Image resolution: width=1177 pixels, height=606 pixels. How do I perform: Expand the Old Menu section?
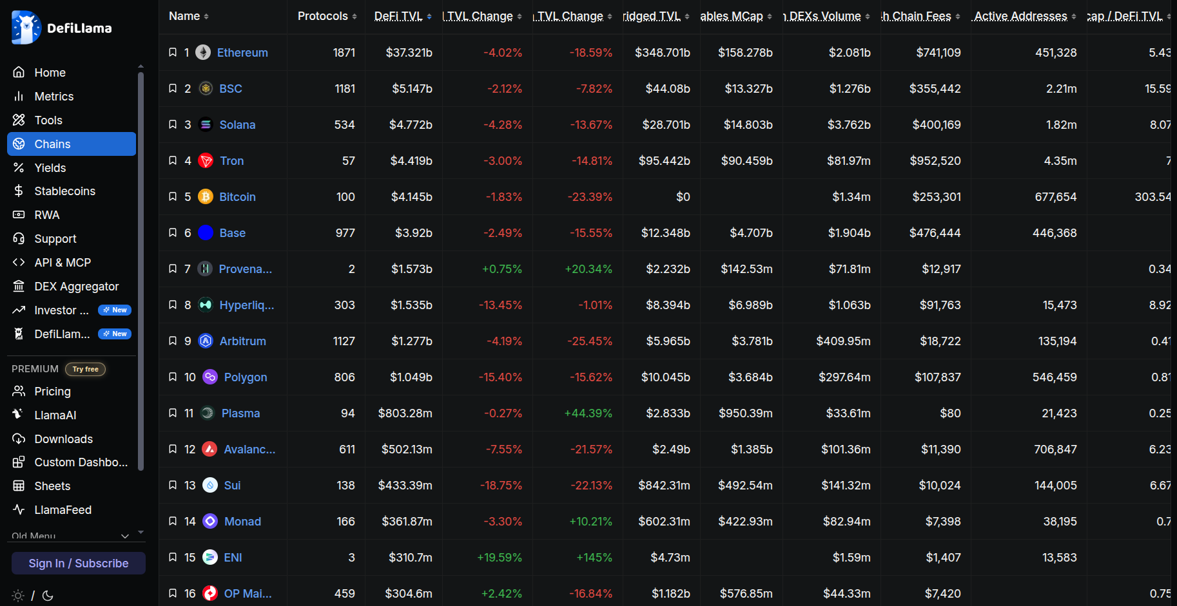tap(71, 535)
